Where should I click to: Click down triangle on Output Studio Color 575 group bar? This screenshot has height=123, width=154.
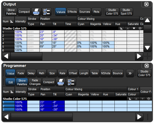(134, 28)
